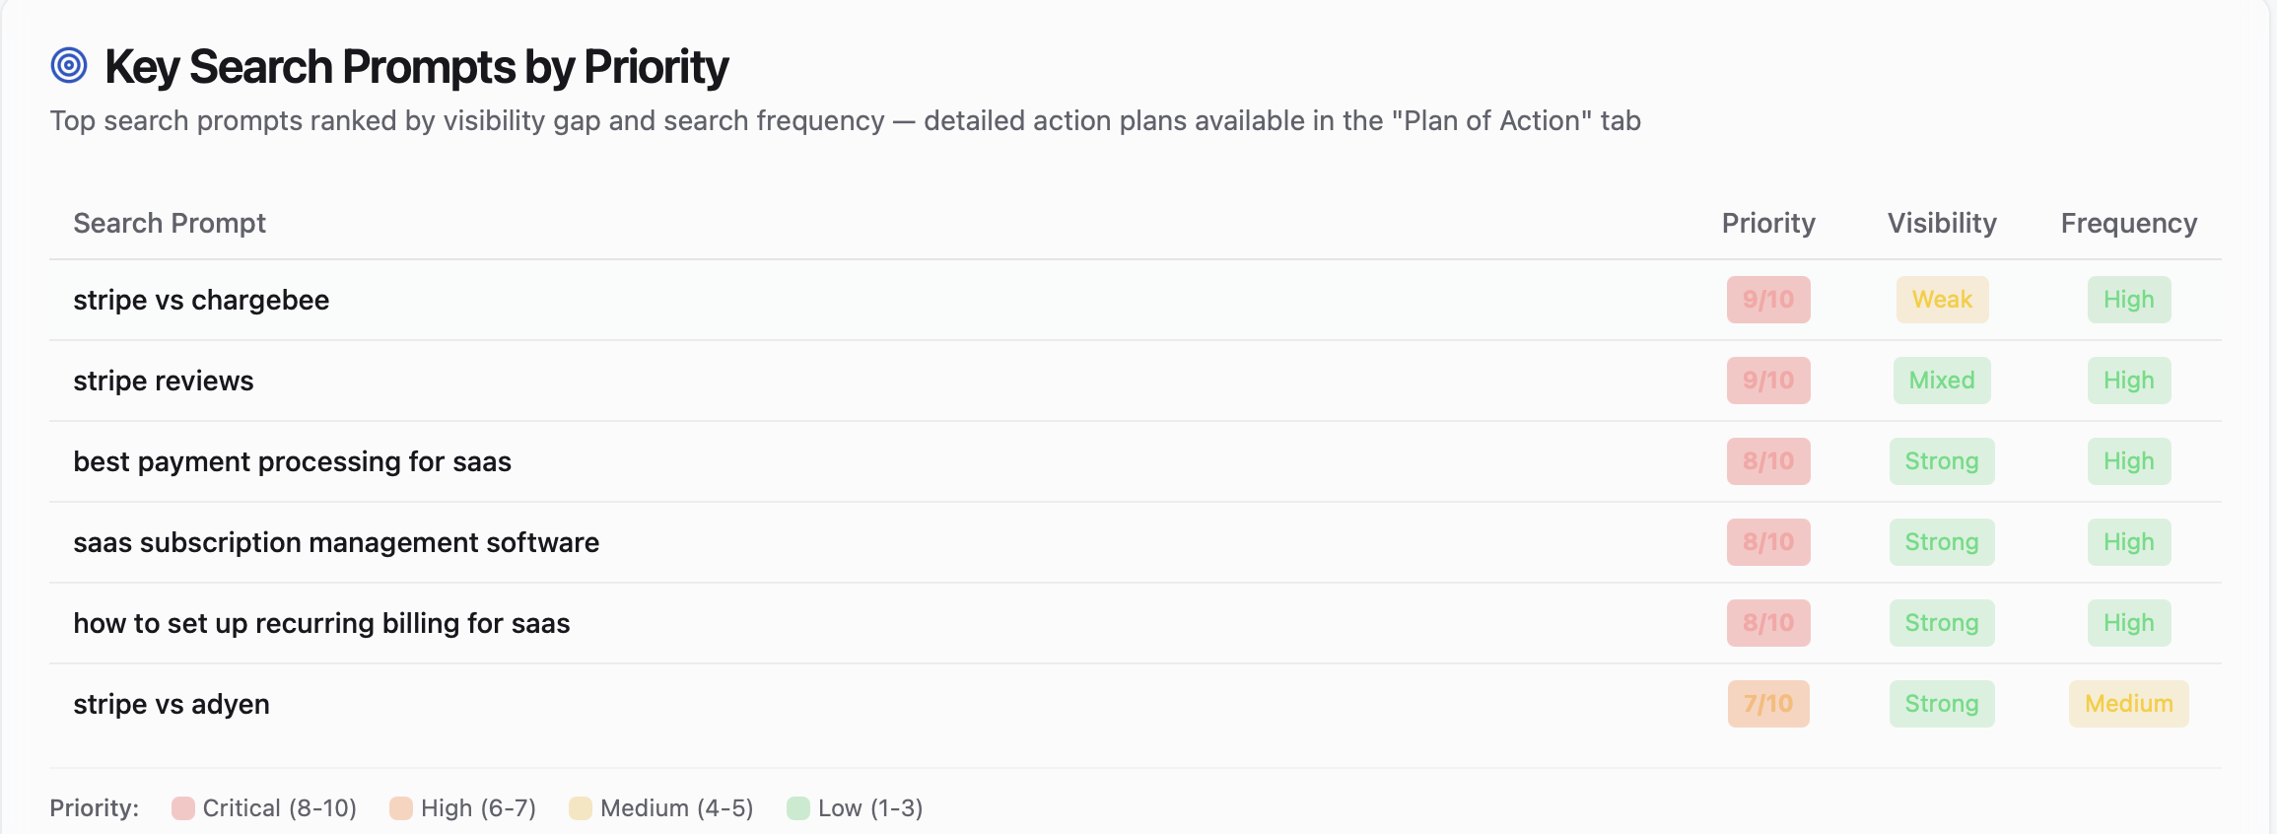
Task: Click the Medium frequency badge
Action: coord(2129,704)
